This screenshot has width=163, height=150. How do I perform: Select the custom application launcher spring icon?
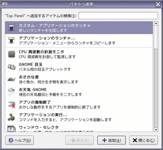pos(11,27)
